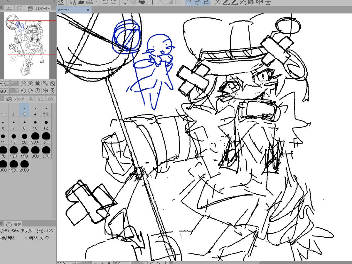This screenshot has width=352, height=264.
Task: Flip horizontal in the navigator panel
Action: click(x=46, y=91)
